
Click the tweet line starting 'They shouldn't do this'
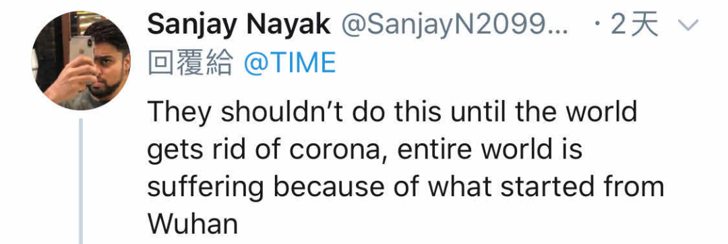tap(392, 112)
